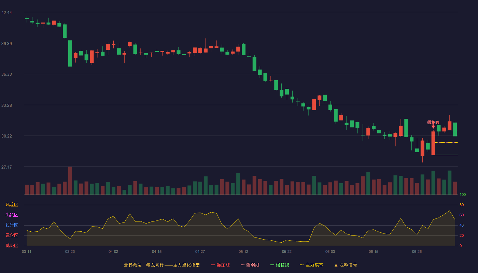Toggle the 主力成本 legend series
478x273 pixels.
tap(311, 265)
